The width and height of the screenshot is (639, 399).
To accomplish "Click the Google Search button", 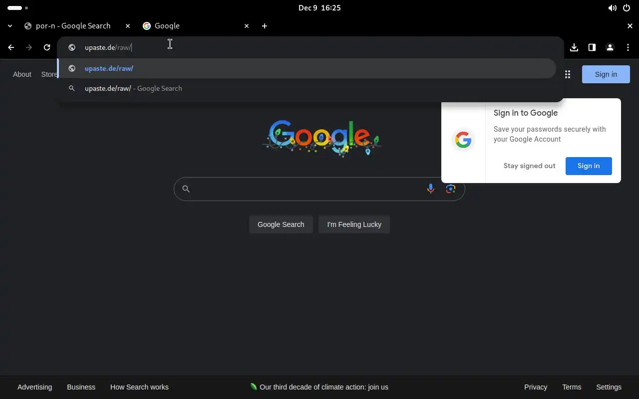I will coord(281,224).
